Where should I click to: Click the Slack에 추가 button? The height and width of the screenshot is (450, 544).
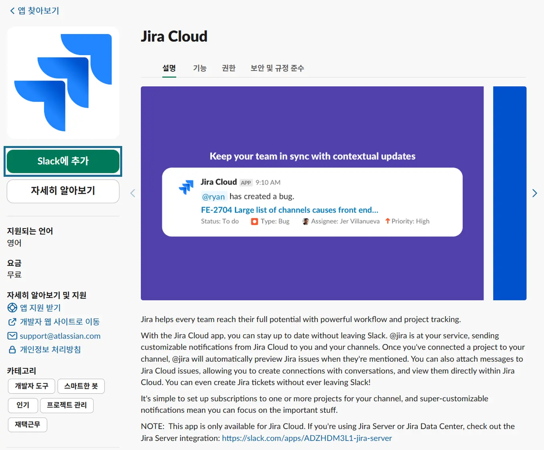(63, 161)
